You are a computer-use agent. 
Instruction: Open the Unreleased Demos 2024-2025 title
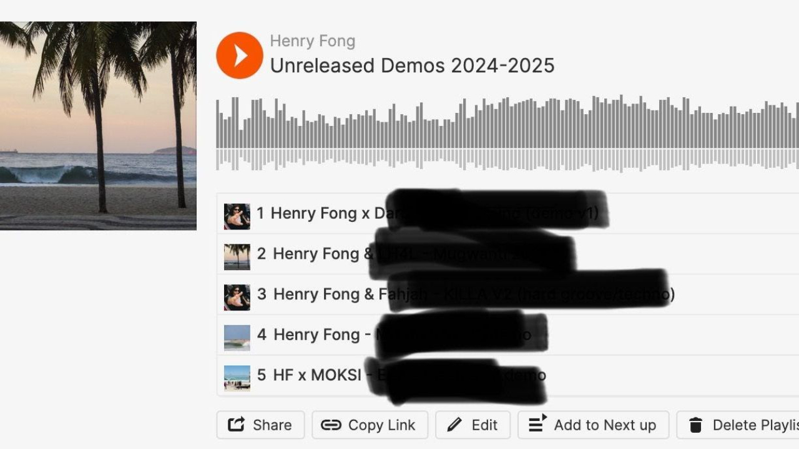pyautogui.click(x=412, y=65)
